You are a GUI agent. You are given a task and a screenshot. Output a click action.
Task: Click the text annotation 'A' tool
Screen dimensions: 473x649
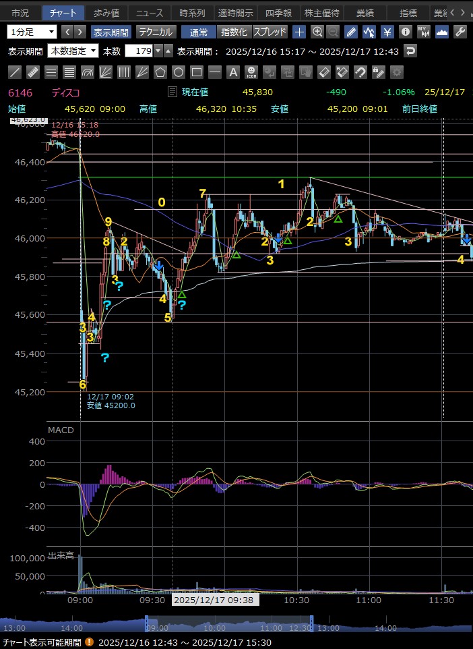(x=232, y=72)
